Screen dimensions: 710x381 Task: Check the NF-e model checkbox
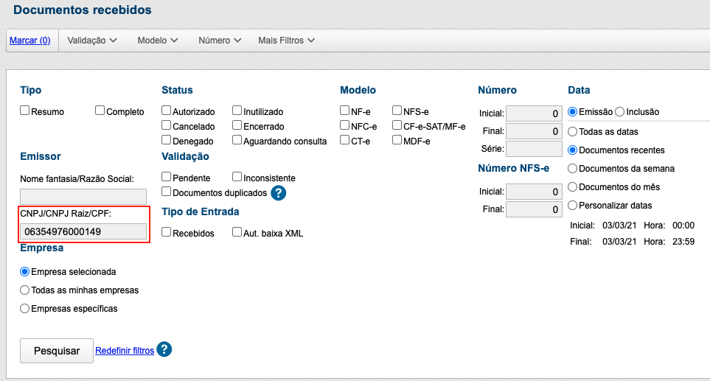point(345,111)
